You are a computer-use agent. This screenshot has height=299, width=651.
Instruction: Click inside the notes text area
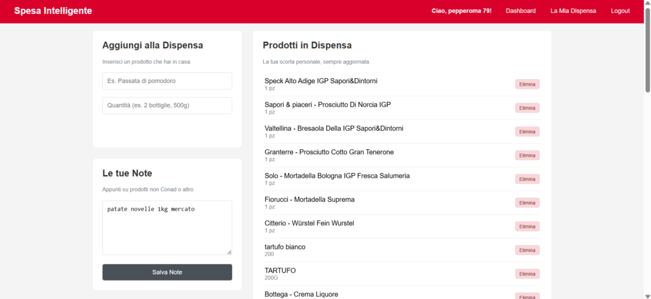pos(167,227)
